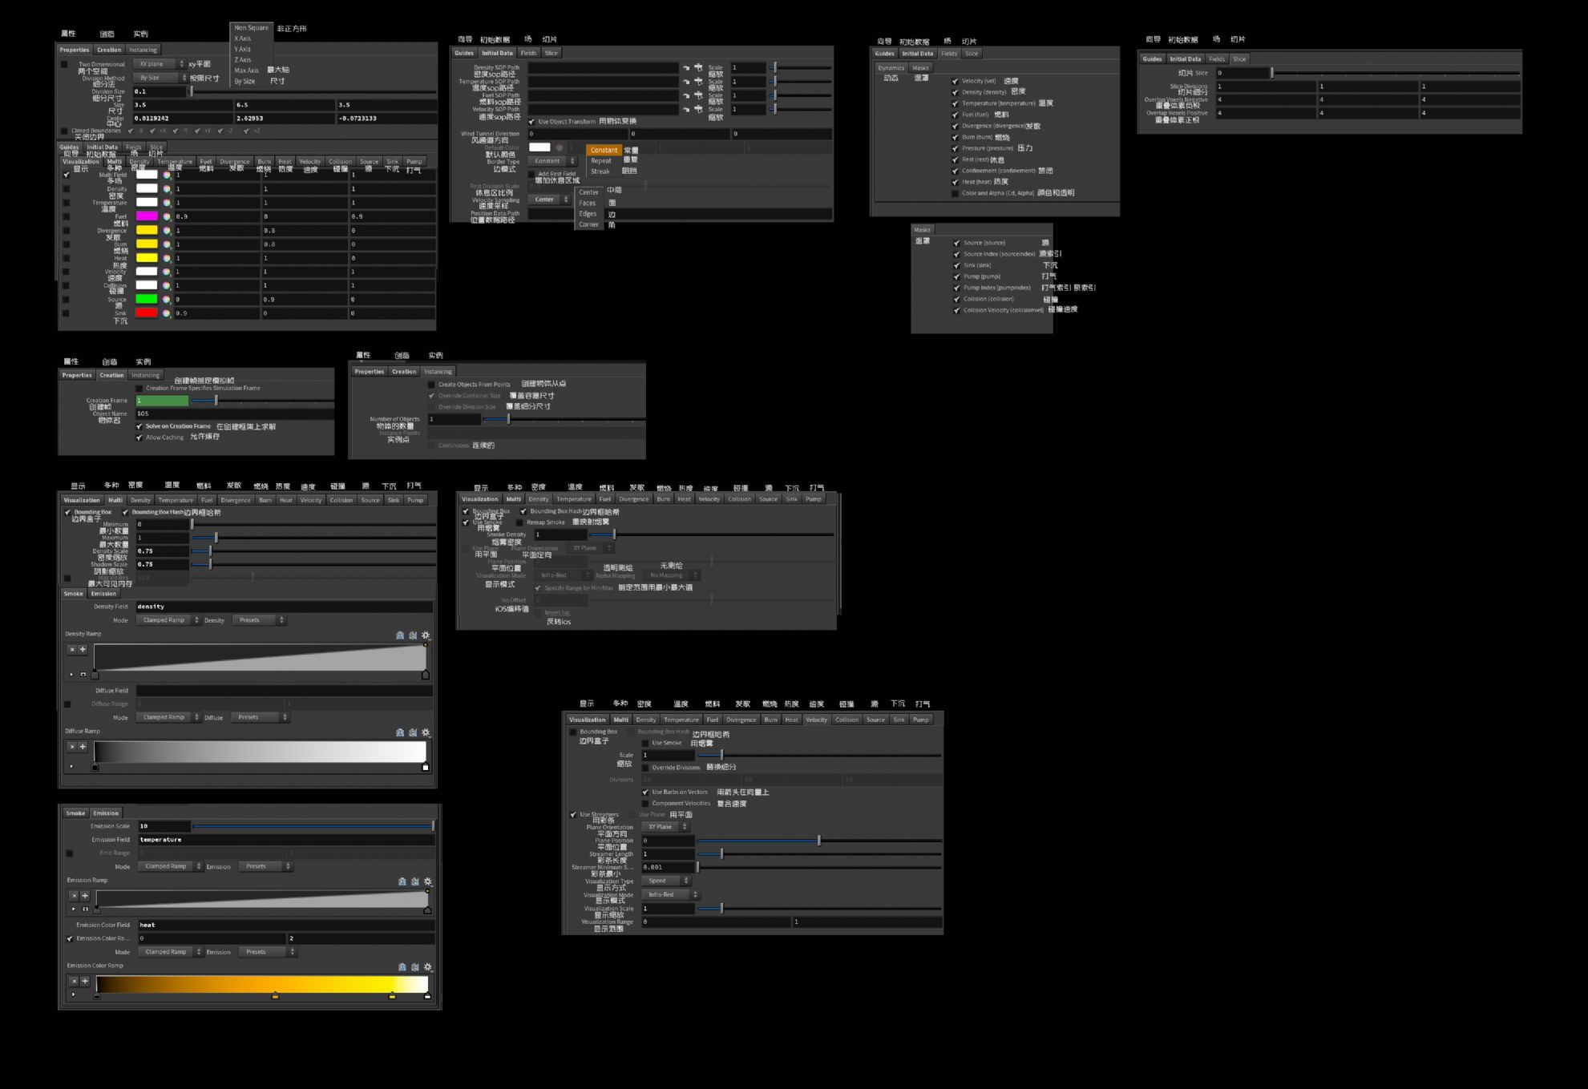Screen dimensions: 1588x1089
Task: Click plus button to add Diffuse Ramp point
Action: (x=83, y=747)
